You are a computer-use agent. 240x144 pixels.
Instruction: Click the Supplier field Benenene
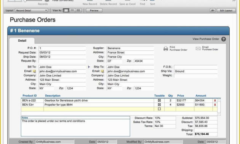point(130,48)
